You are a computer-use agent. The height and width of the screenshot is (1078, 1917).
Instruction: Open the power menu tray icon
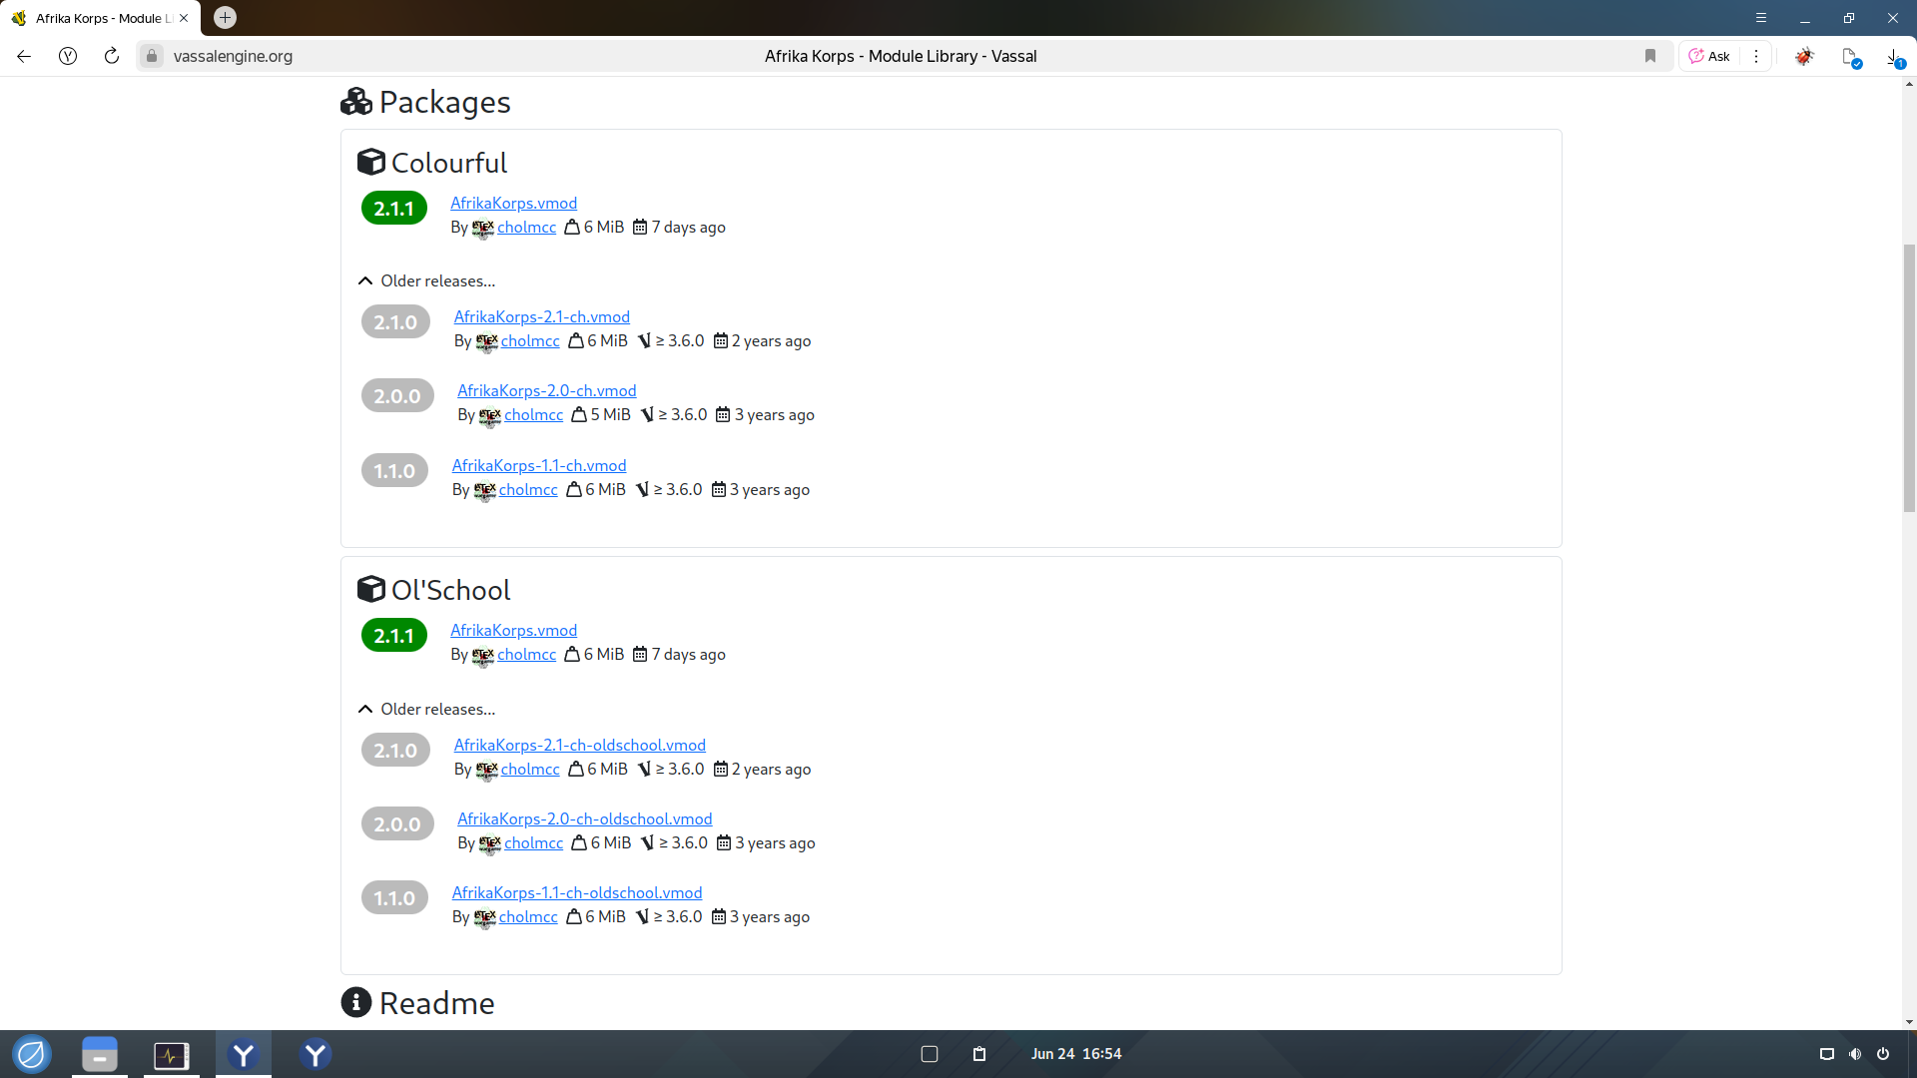pos(1883,1054)
